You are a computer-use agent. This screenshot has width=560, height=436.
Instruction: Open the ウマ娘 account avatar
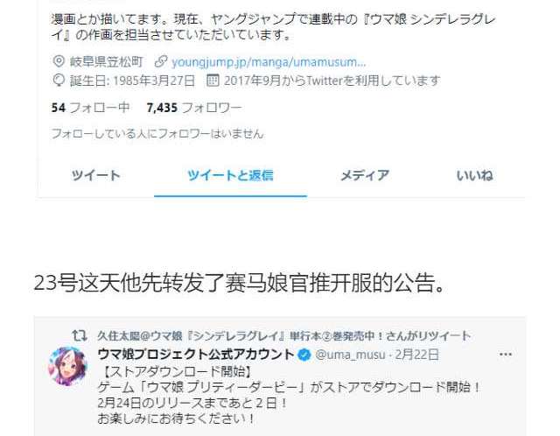(68, 367)
